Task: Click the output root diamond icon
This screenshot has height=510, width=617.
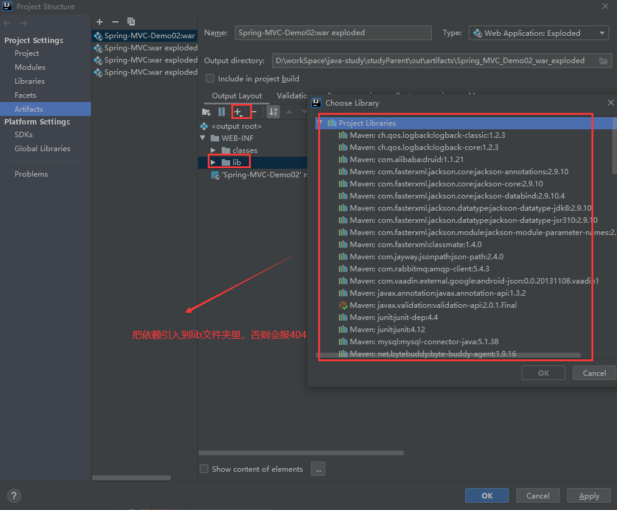Action: (204, 126)
